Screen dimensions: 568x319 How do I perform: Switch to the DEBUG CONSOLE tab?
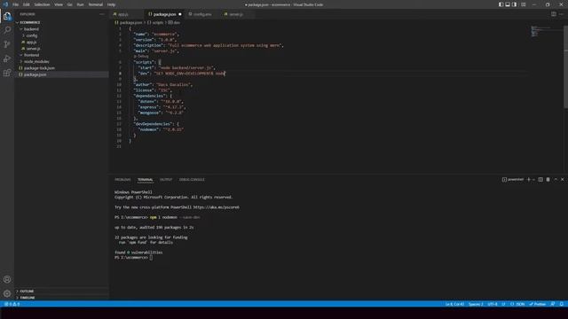192,179
